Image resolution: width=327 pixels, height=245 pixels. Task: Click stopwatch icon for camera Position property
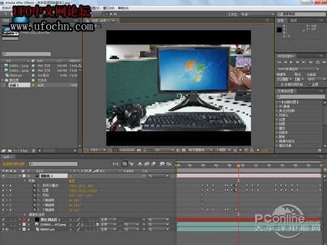35,190
